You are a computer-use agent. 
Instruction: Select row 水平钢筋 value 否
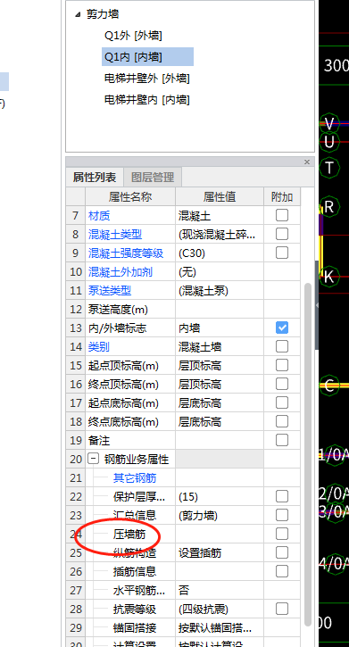(220, 591)
